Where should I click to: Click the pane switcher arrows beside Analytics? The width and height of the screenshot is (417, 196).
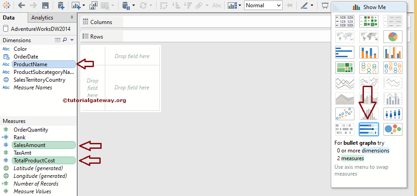coord(72,17)
